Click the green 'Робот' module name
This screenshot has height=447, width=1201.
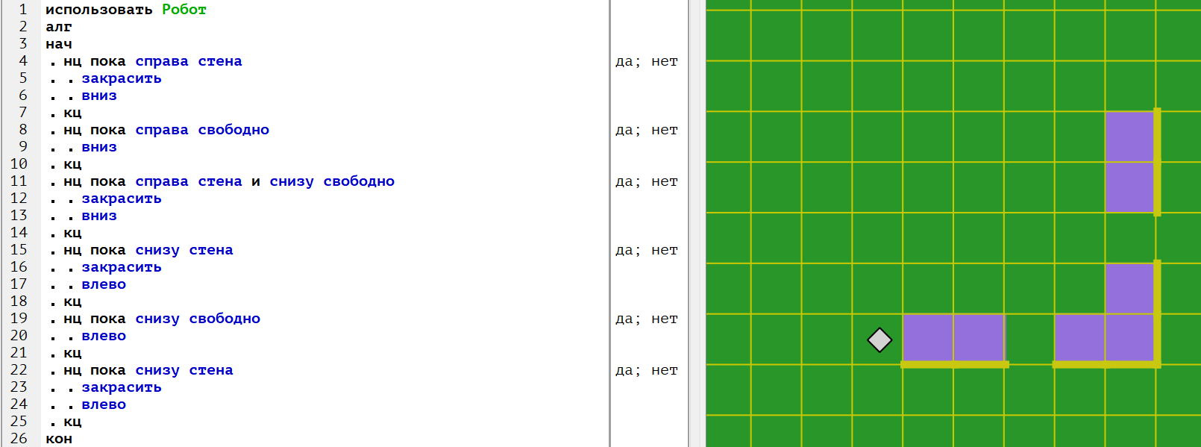point(184,10)
